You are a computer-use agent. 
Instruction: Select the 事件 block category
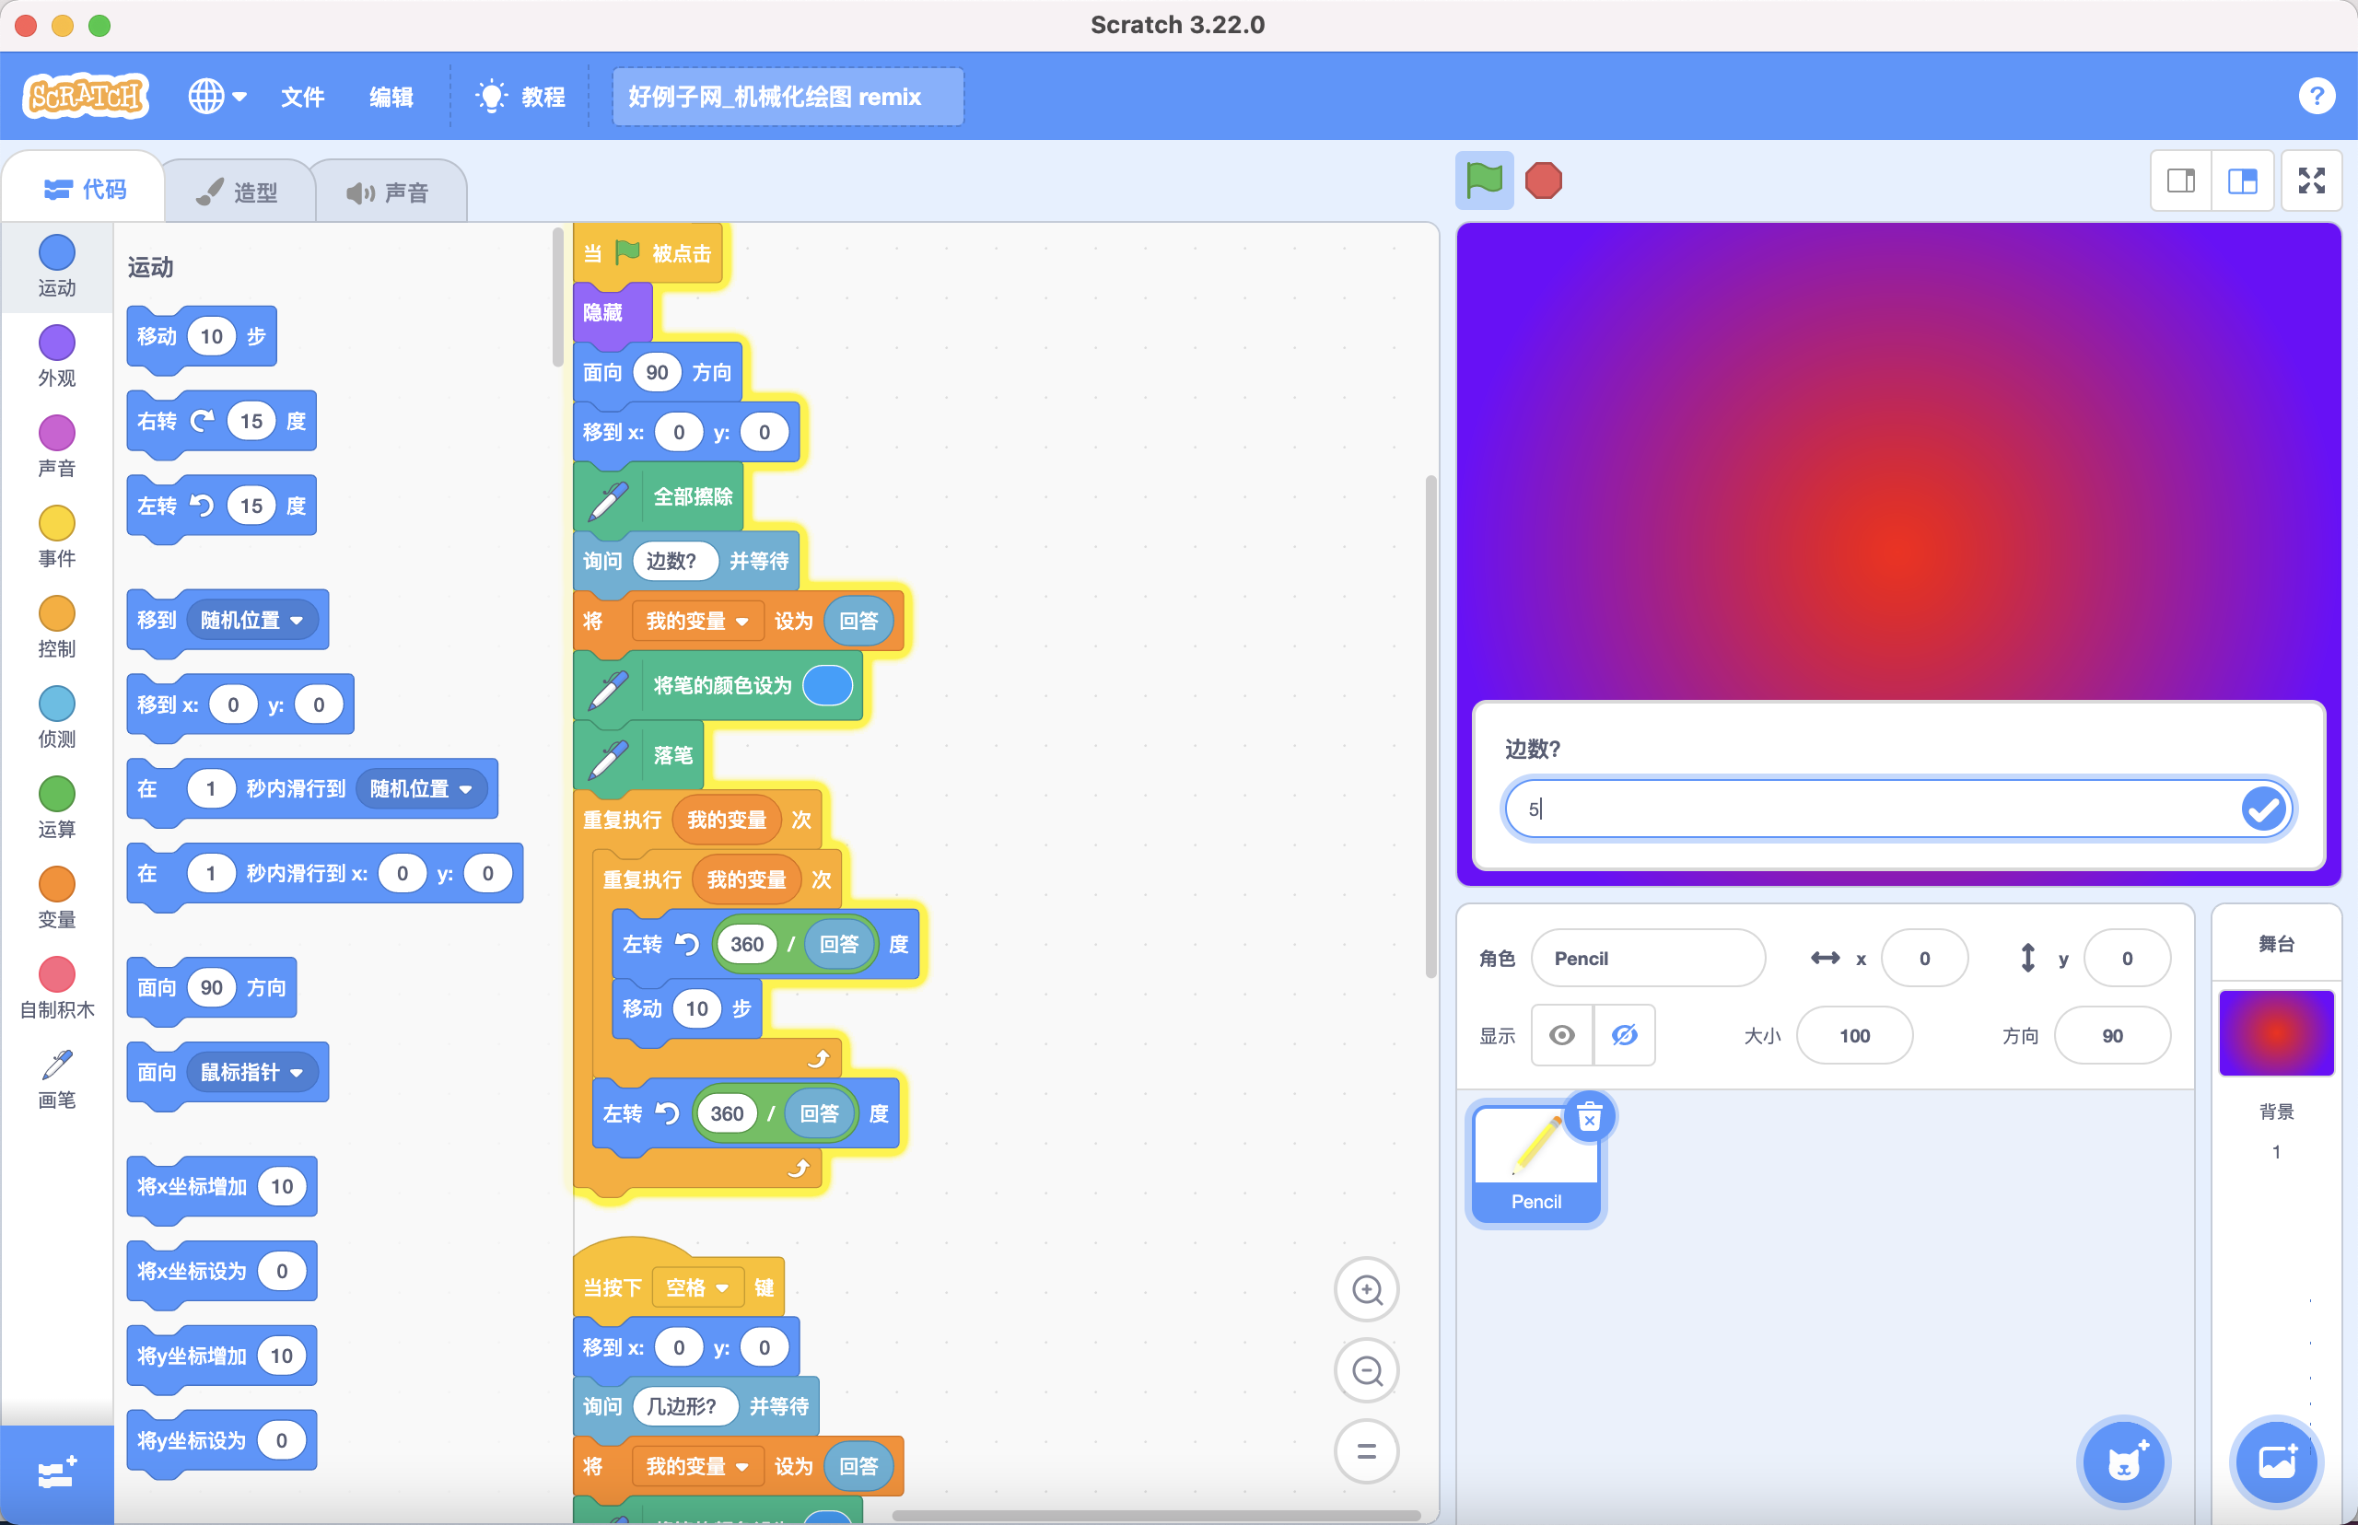pos(56,536)
